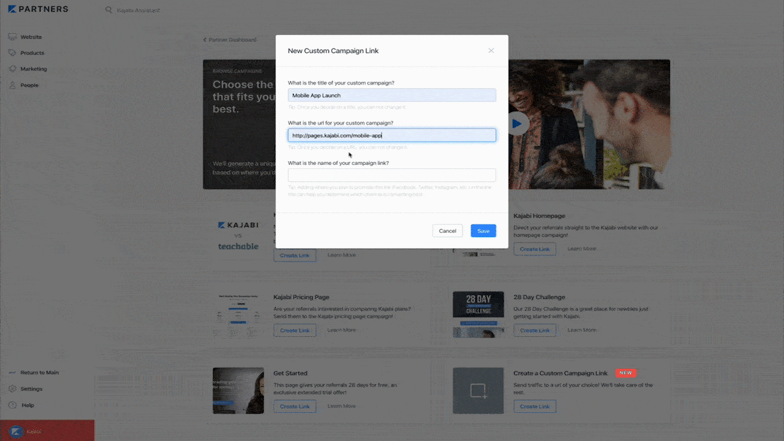
Task: Open the Kajabi vs Teachable thumbnail
Action: click(238, 236)
